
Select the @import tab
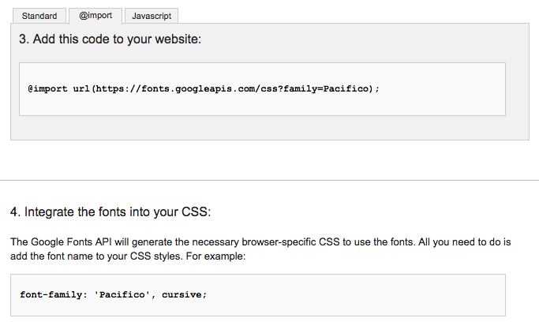pyautogui.click(x=95, y=15)
